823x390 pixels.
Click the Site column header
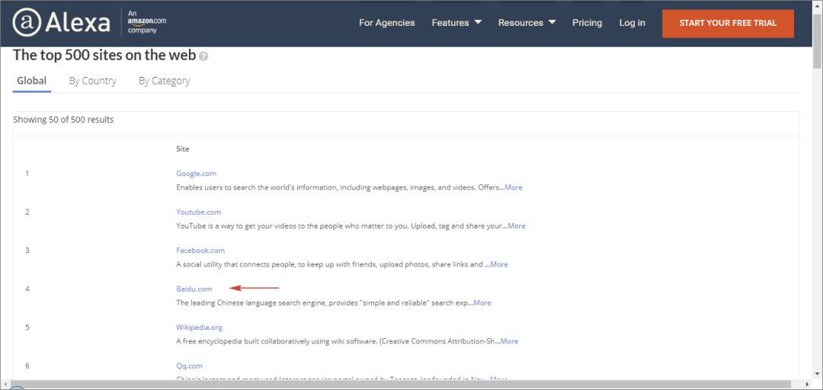point(183,149)
